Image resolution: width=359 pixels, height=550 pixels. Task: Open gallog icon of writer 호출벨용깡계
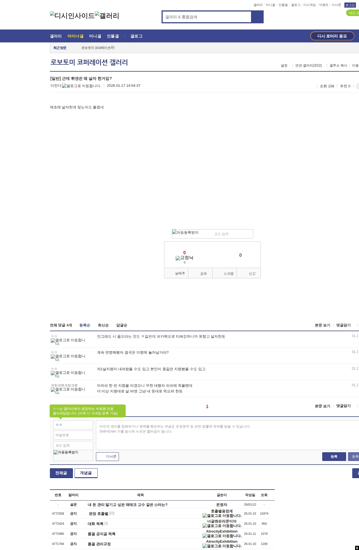[x=222, y=516]
